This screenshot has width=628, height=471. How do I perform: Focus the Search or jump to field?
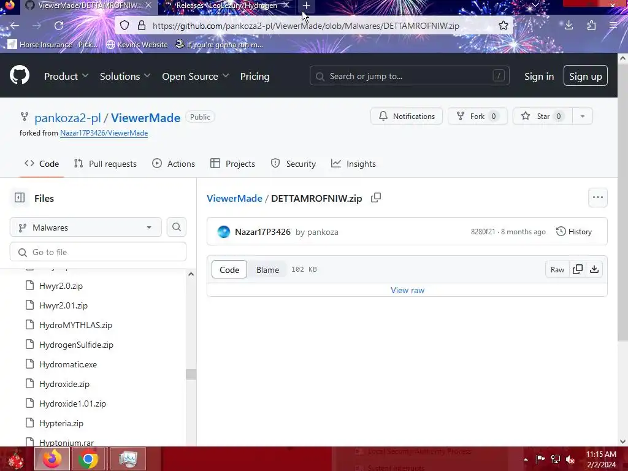[x=409, y=75]
